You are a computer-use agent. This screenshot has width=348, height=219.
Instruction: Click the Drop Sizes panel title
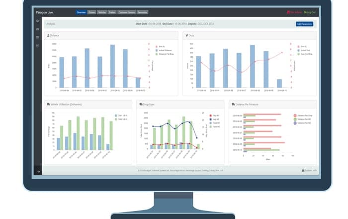pyautogui.click(x=149, y=104)
